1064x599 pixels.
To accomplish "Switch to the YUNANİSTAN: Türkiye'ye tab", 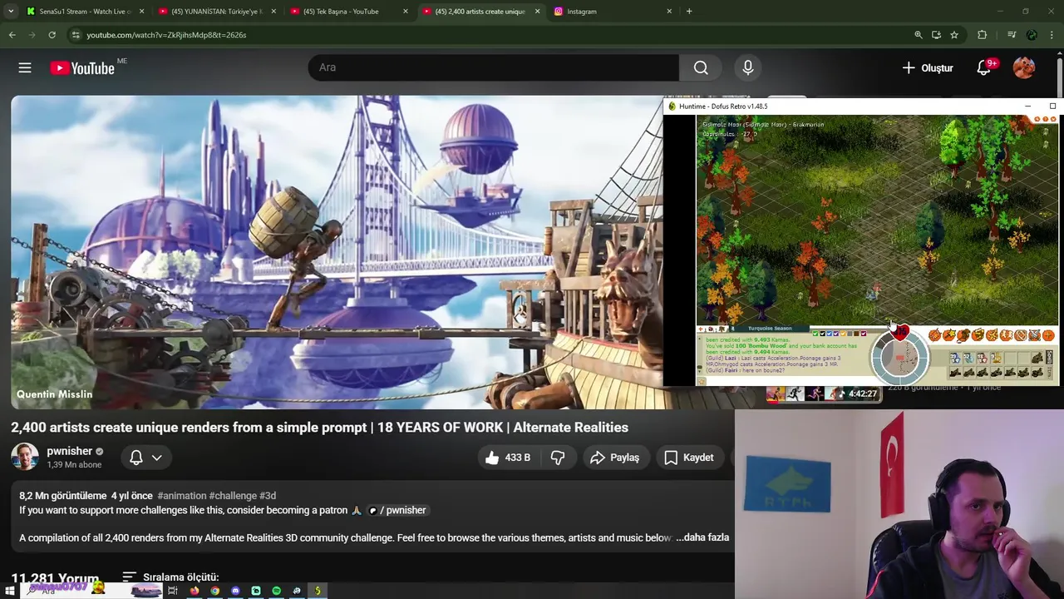I will (218, 12).
